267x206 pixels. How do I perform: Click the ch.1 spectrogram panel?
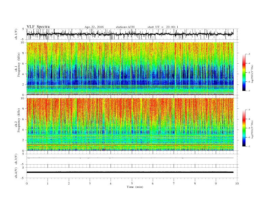(x=130, y=69)
